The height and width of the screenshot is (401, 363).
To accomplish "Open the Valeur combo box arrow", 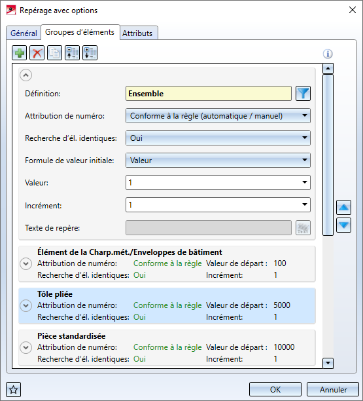I will click(x=305, y=182).
